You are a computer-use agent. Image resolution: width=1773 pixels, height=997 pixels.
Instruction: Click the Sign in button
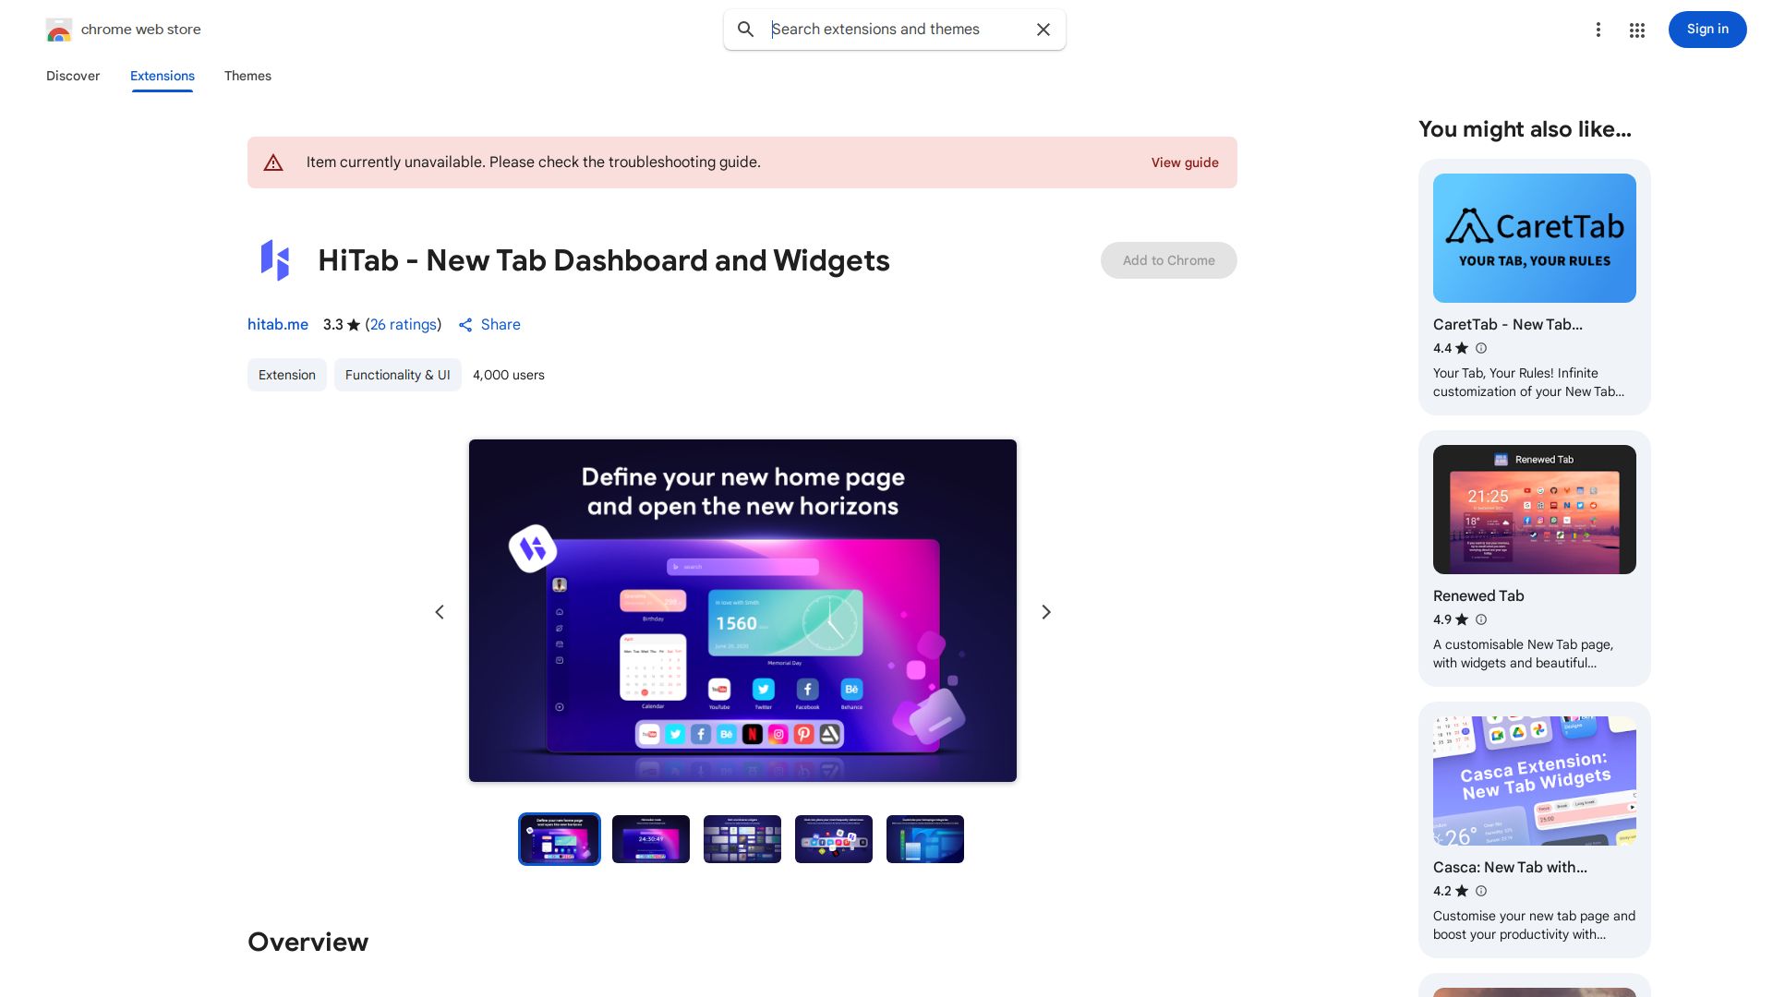tap(1707, 30)
